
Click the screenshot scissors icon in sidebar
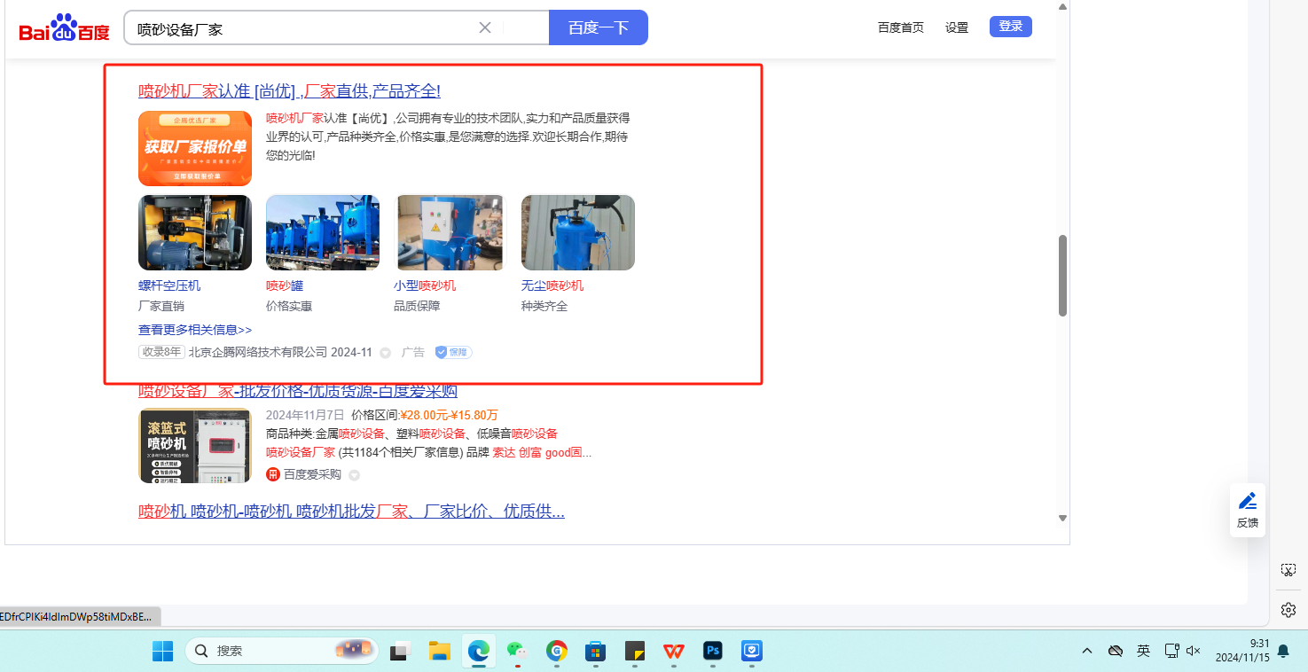(1288, 570)
